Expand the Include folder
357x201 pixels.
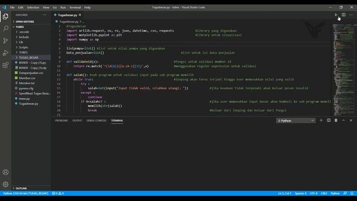[23, 37]
